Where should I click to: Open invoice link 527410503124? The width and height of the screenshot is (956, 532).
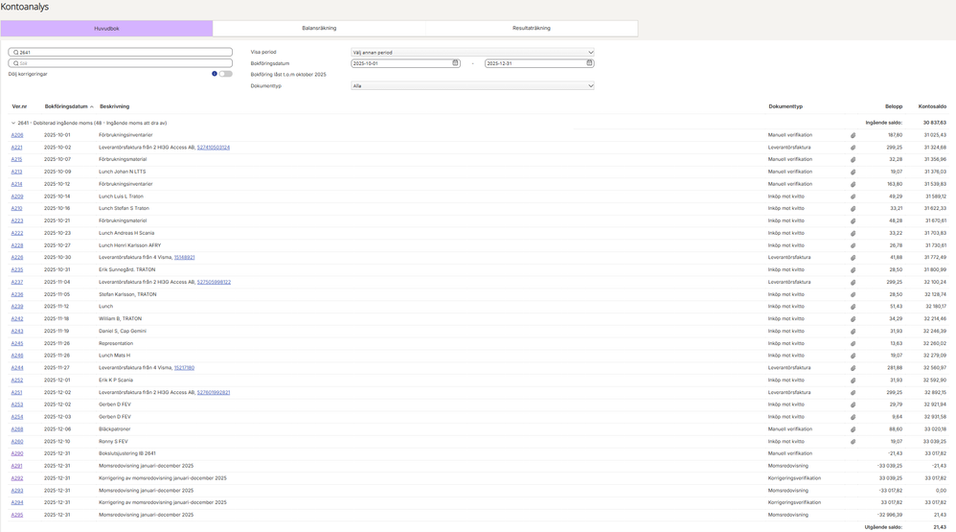214,148
